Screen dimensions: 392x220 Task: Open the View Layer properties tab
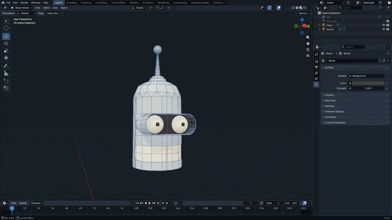(x=317, y=73)
